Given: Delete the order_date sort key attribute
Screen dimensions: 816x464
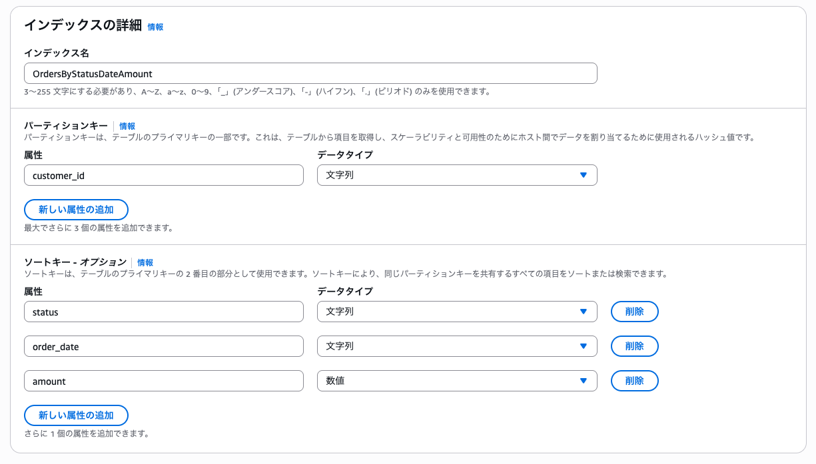Looking at the screenshot, I should point(634,346).
